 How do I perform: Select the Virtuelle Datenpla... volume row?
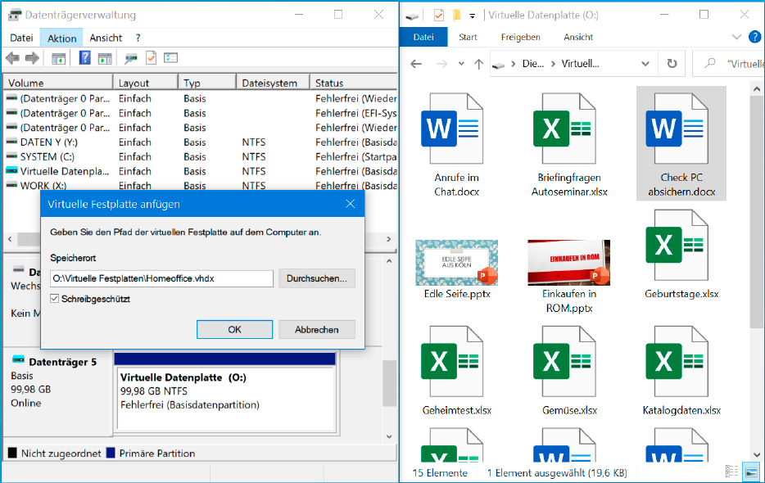201,172
